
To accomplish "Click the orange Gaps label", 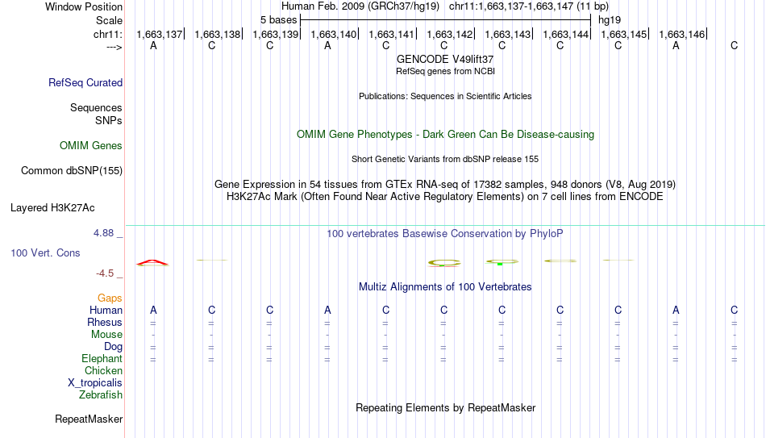I will click(110, 298).
